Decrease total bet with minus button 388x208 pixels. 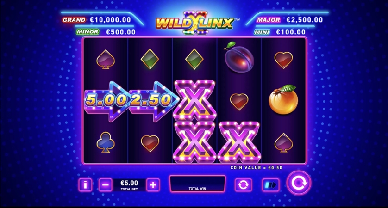[106, 184]
